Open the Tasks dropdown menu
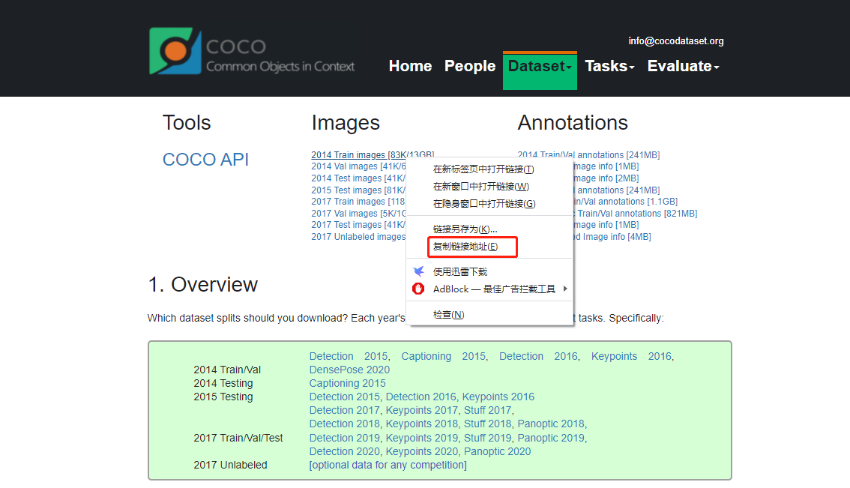 (609, 66)
